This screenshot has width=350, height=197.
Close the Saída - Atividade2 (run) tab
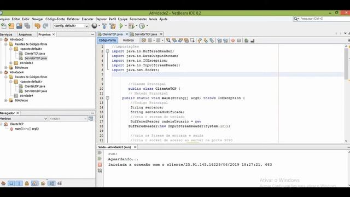point(135,147)
